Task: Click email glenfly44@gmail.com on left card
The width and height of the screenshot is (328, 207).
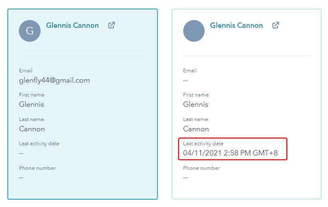Action: pos(55,80)
